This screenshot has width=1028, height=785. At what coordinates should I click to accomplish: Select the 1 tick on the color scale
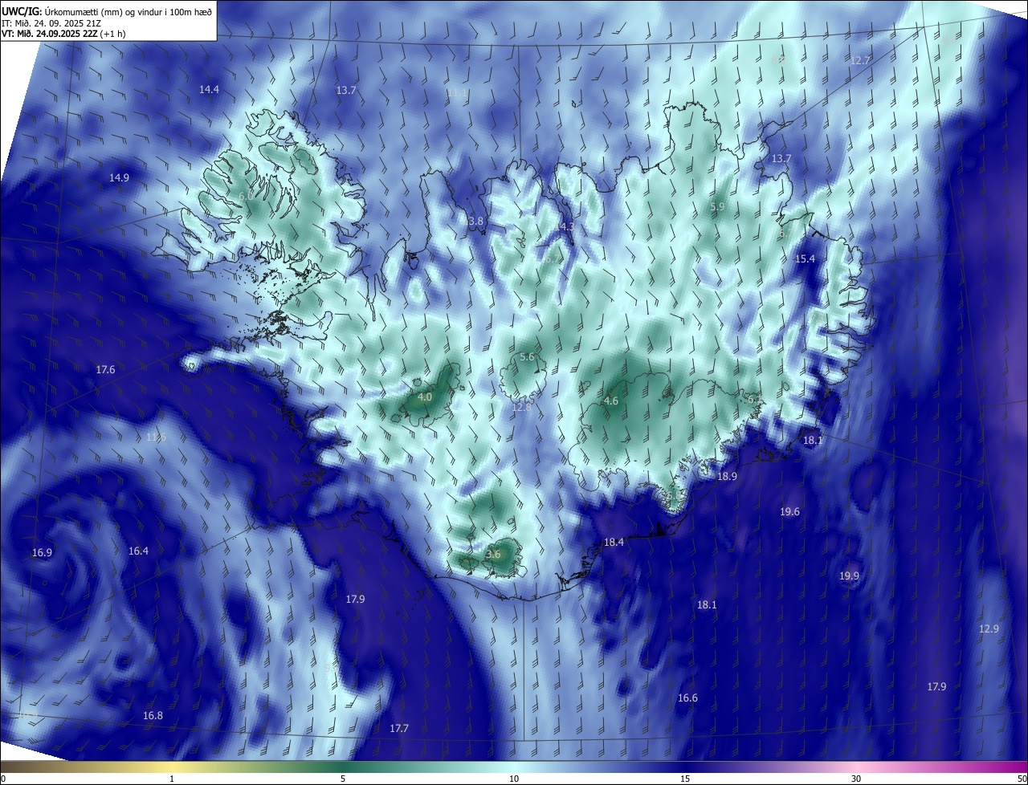click(172, 779)
